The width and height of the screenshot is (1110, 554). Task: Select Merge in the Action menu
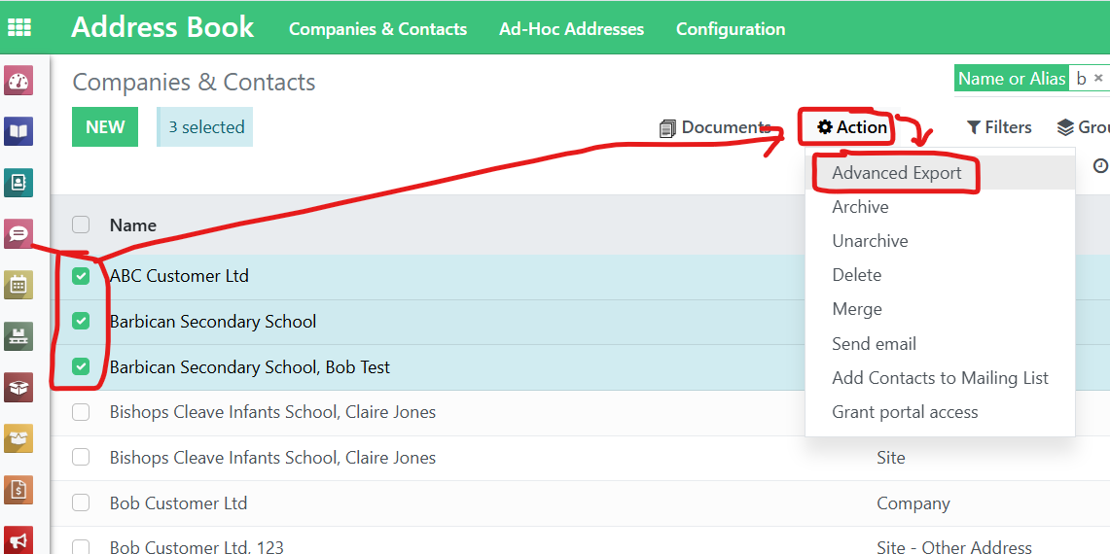[x=857, y=309]
